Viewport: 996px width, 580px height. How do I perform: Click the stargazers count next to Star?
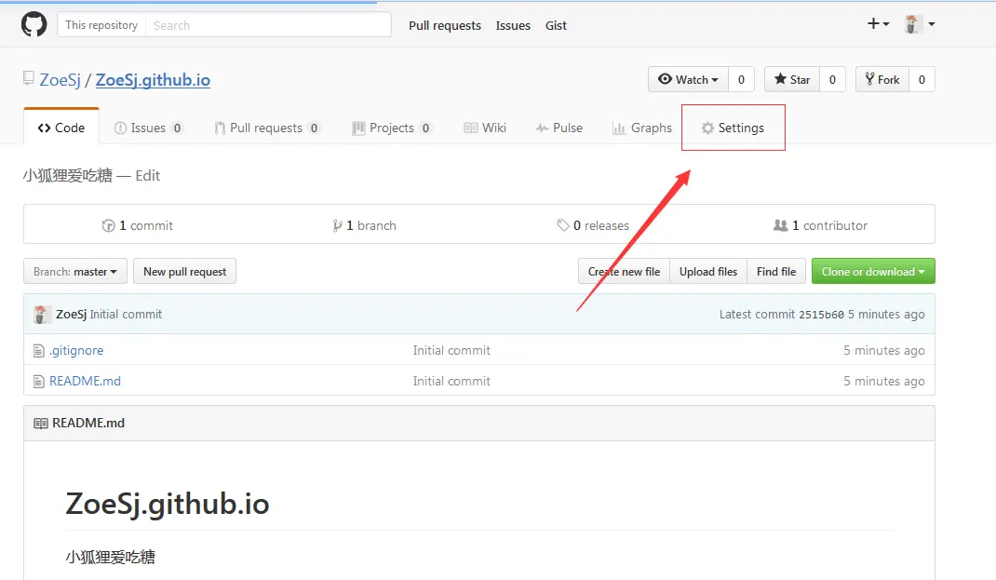tap(832, 79)
